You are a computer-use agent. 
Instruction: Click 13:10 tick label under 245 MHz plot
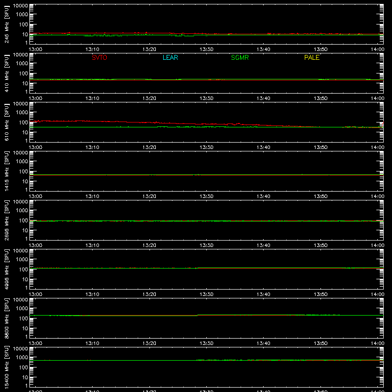point(92,49)
